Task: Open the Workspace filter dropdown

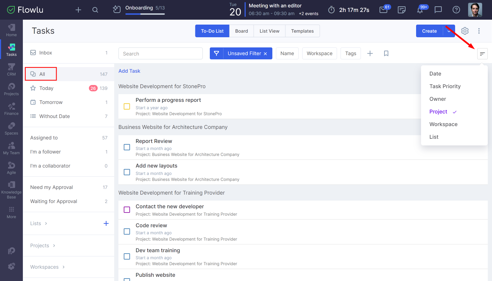Action: point(319,53)
